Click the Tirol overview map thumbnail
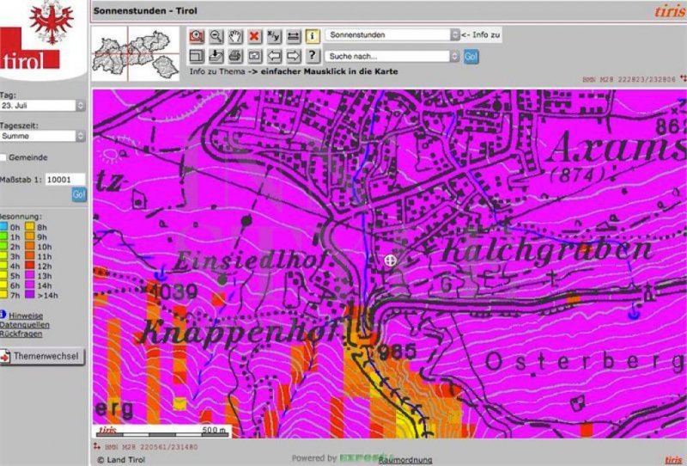Image resolution: width=687 pixels, height=466 pixels. coord(137,51)
